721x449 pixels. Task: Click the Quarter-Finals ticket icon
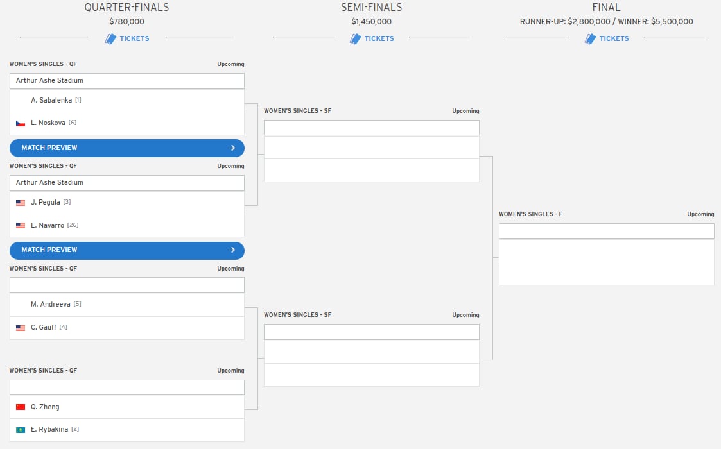(x=110, y=39)
